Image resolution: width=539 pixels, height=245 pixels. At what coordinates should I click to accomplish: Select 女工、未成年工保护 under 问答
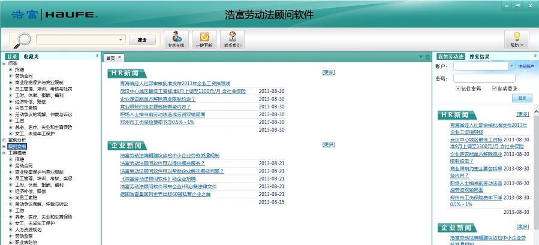(35, 134)
